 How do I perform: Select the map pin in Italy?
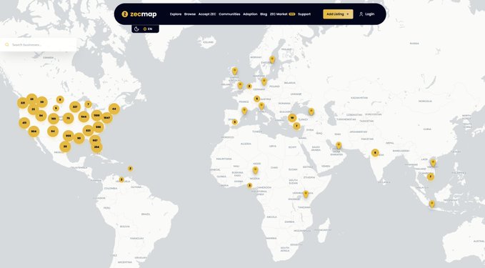(x=261, y=106)
